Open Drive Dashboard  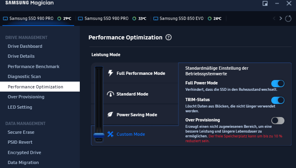[x=25, y=46]
